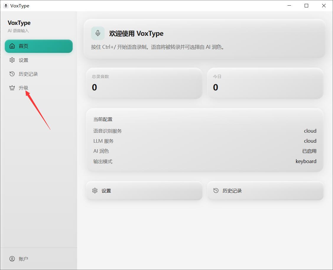This screenshot has height=270, width=333.
Task: Click the AI 润色 label
Action: pyautogui.click(x=101, y=151)
